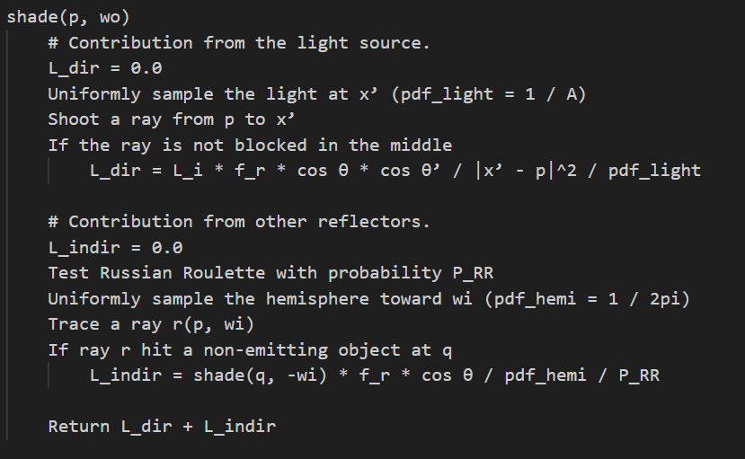Click 'pdf_light' at end of L_dir formula
This screenshot has height=459, width=745.
[654, 171]
